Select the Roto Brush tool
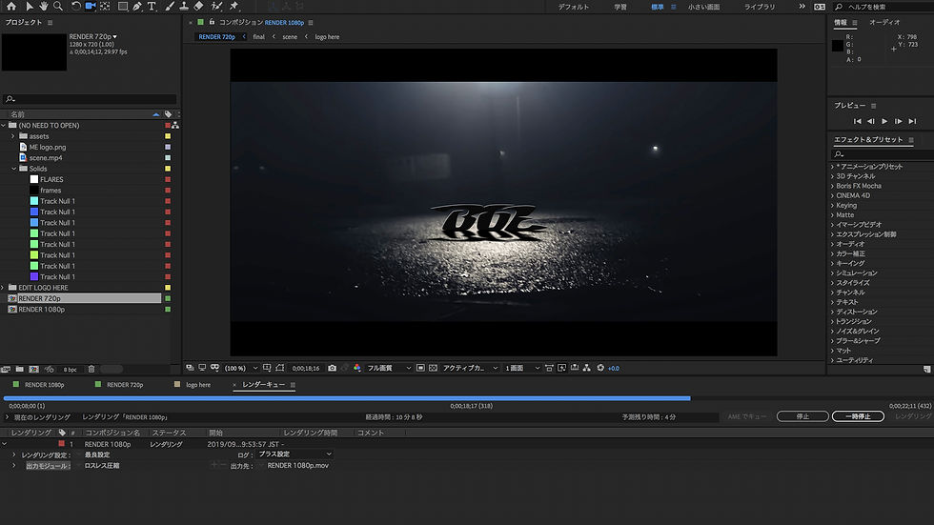Image resolution: width=934 pixels, height=525 pixels. 217,6
